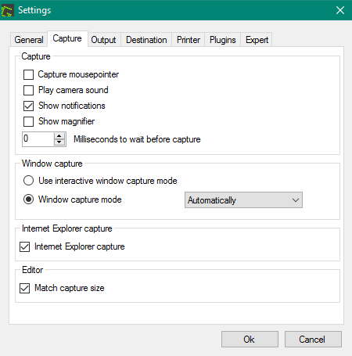Image resolution: width=352 pixels, height=356 pixels.
Task: Increase milliseconds wait with up arrow
Action: [x=59, y=136]
